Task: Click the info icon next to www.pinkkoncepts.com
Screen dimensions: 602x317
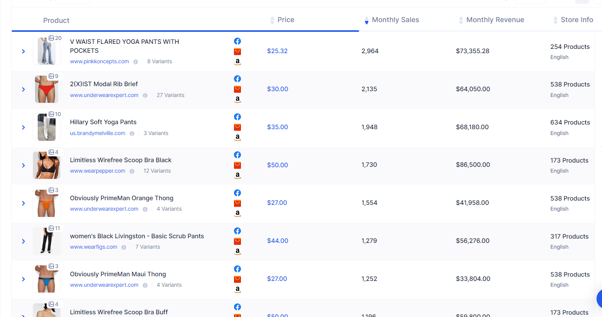Action: point(135,61)
